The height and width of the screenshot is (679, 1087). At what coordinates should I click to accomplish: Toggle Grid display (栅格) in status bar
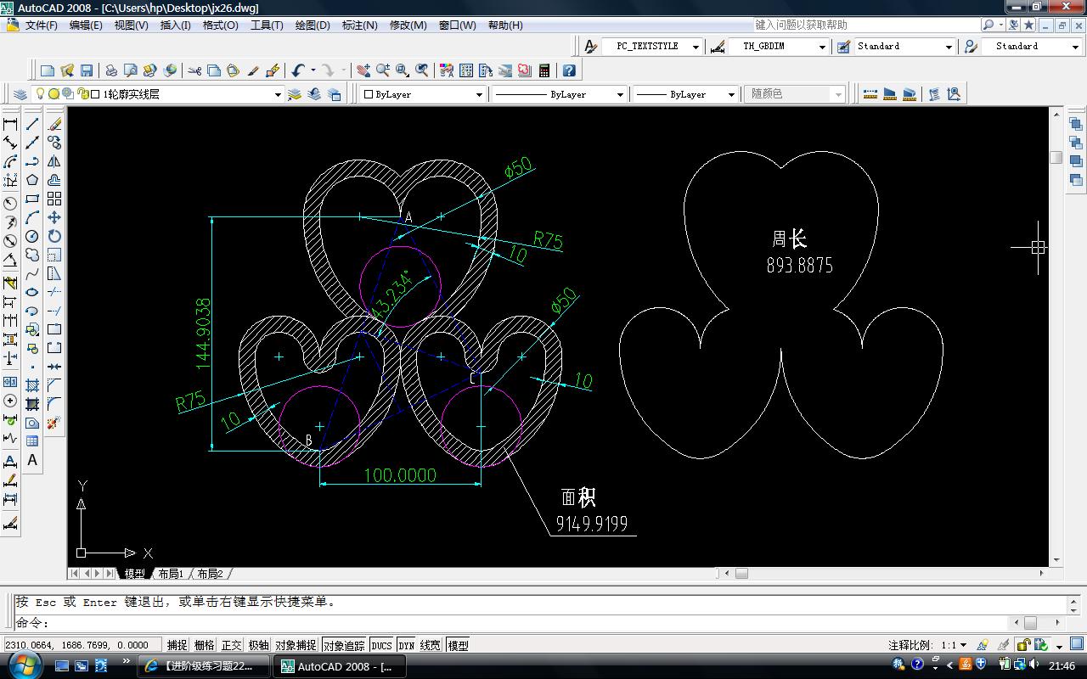click(x=205, y=645)
